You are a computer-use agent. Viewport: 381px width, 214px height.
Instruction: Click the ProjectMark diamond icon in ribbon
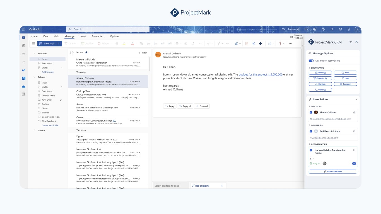(x=260, y=43)
